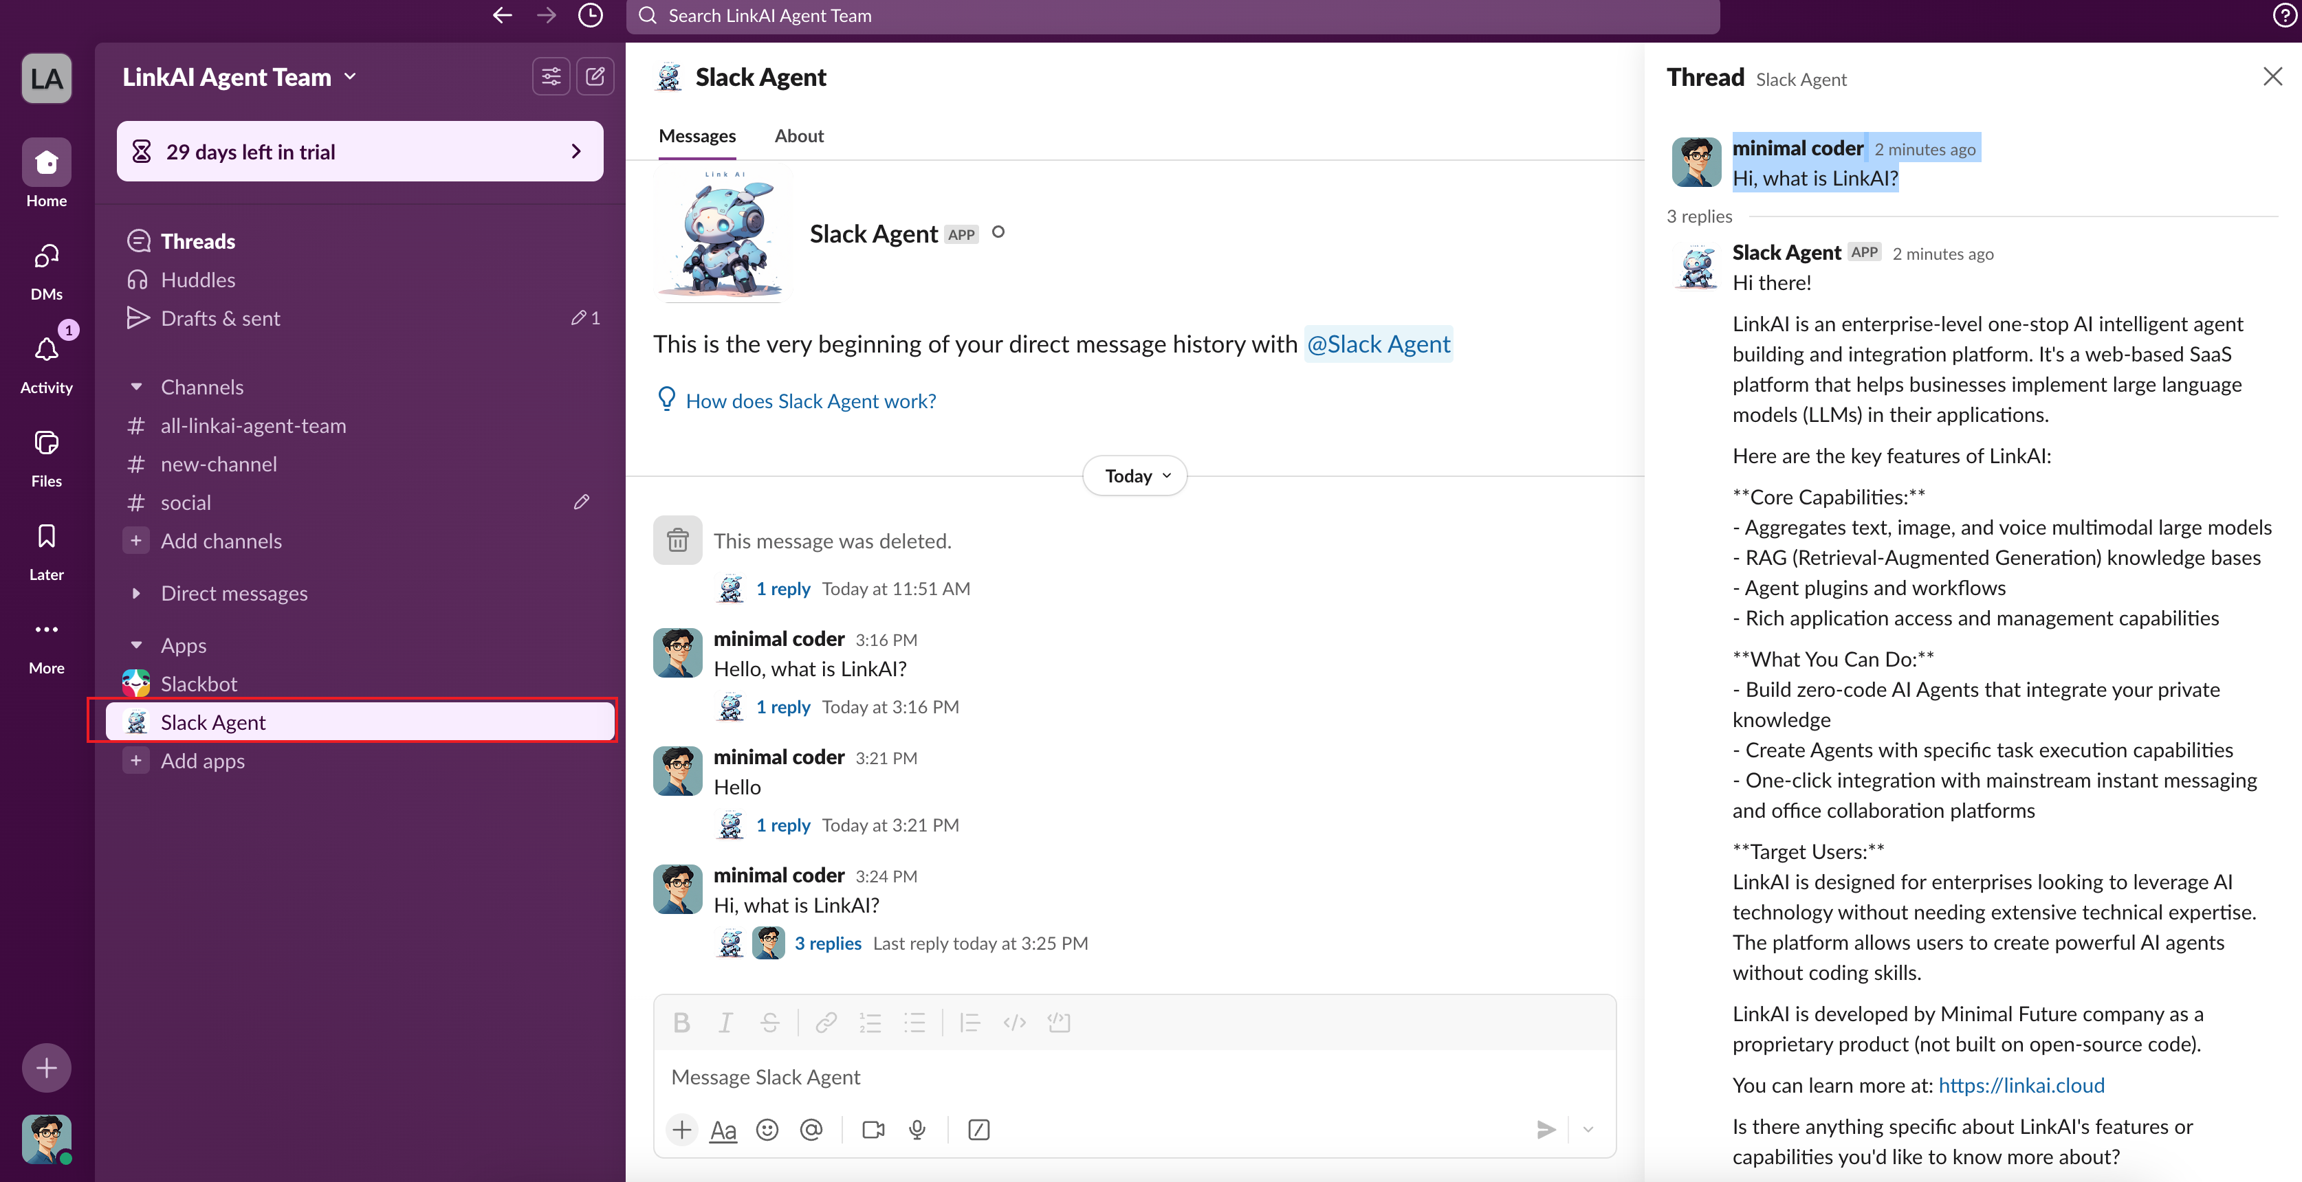Select Slack Agent in the Apps list
Viewport: 2302px width, 1182px height.
(360, 722)
